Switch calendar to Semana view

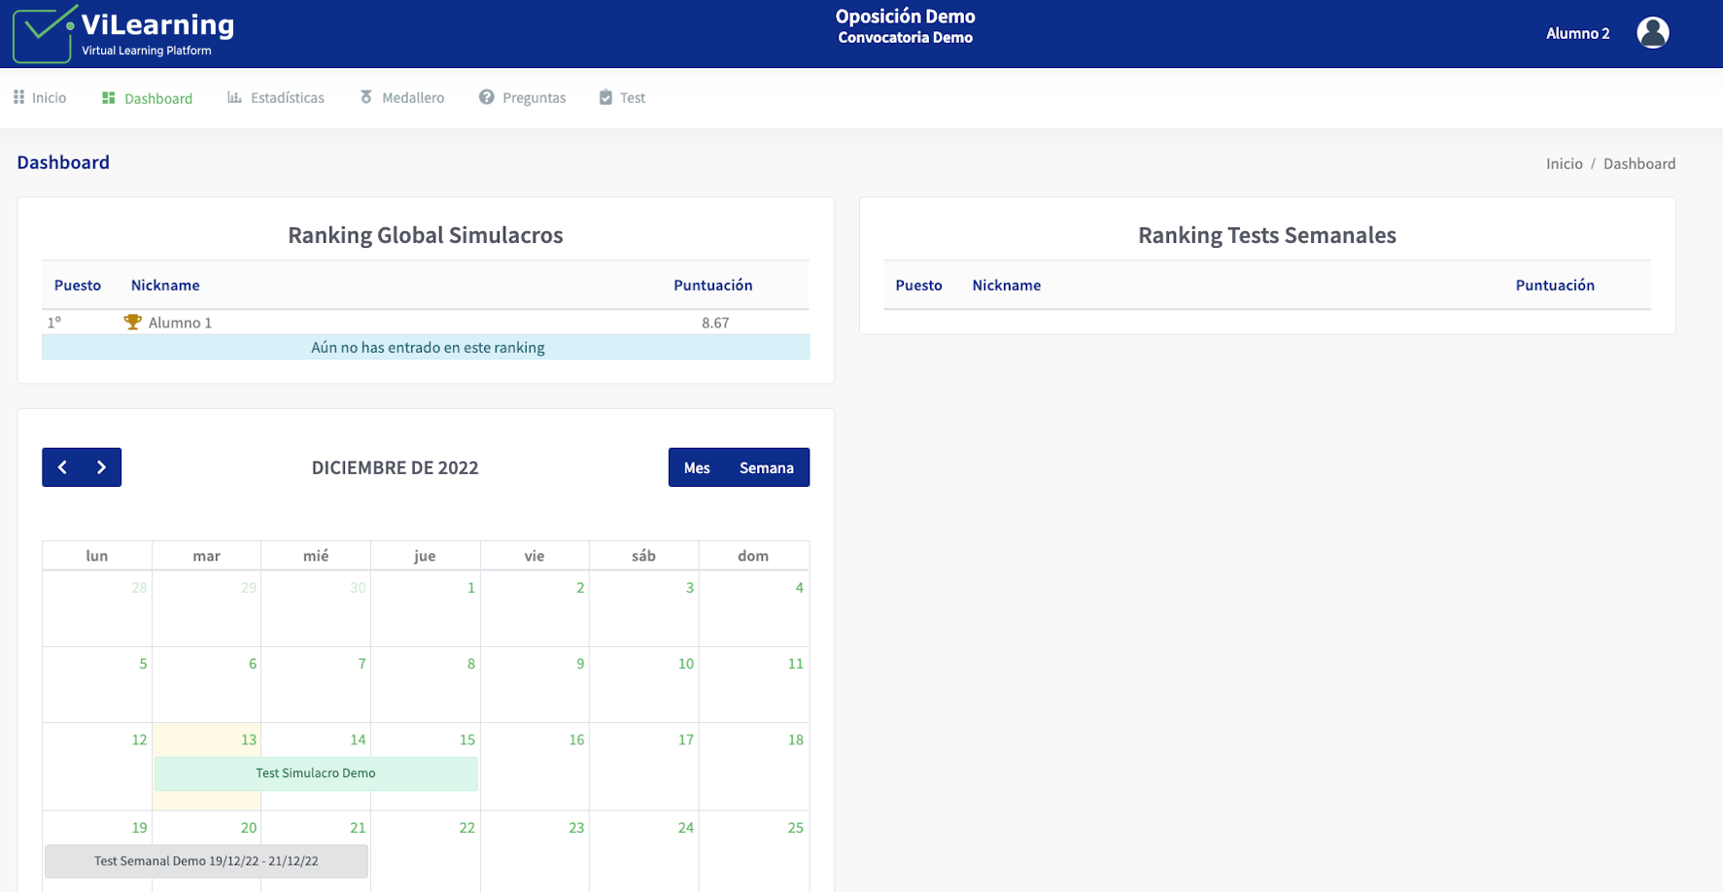766,467
